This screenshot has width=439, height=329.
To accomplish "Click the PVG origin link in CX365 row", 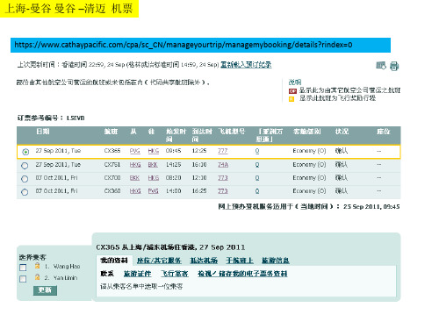I will point(135,151).
